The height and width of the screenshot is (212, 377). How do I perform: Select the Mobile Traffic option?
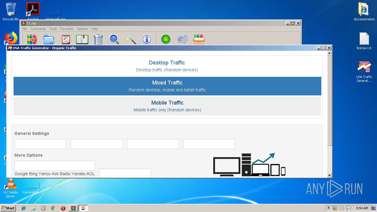tap(167, 106)
